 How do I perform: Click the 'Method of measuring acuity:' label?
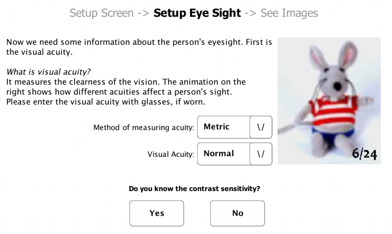tap(144, 128)
